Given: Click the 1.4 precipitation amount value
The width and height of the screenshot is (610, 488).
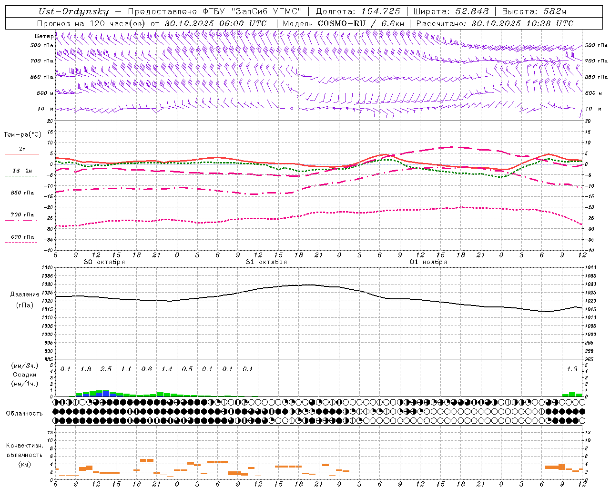Looking at the screenshot, I should pos(167,369).
